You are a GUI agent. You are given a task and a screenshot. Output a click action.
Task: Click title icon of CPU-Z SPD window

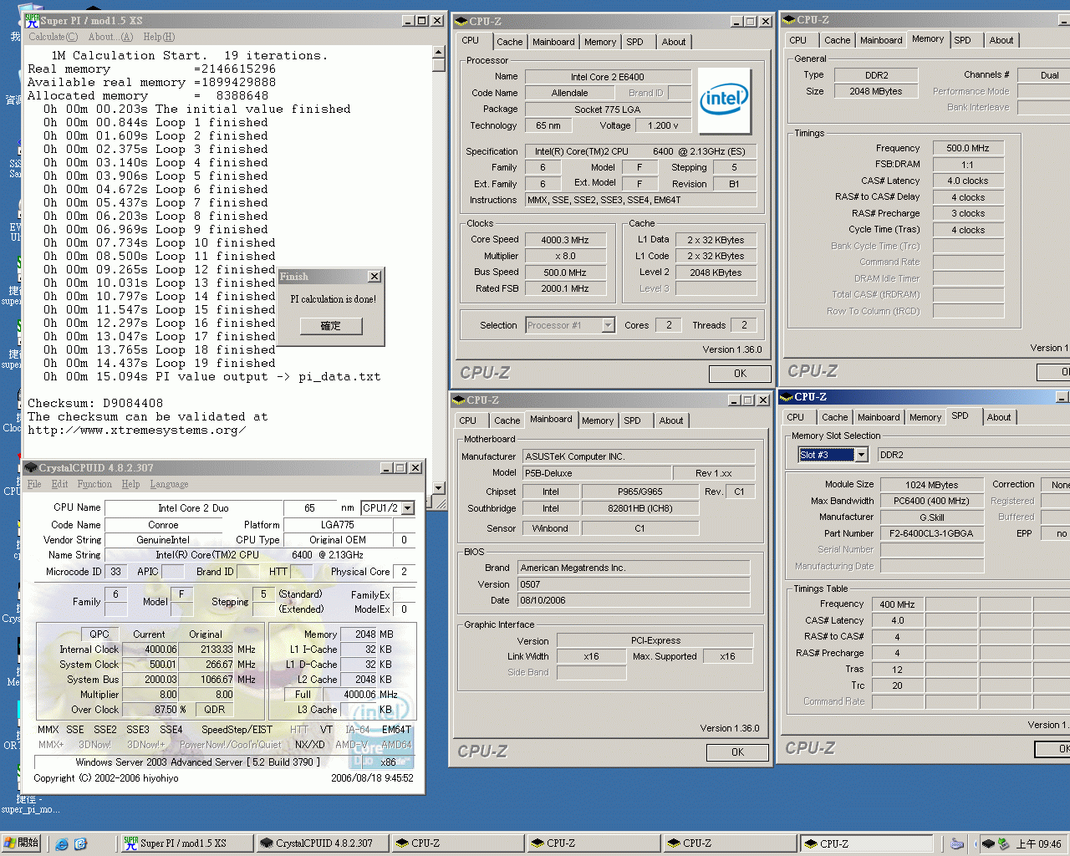(787, 397)
